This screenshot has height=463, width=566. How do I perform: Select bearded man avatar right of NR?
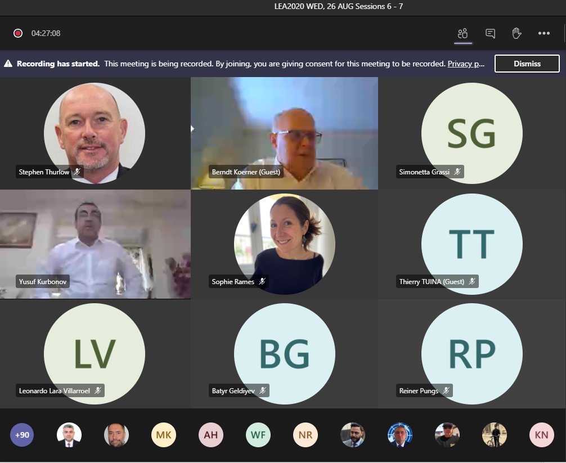pyautogui.click(x=353, y=435)
